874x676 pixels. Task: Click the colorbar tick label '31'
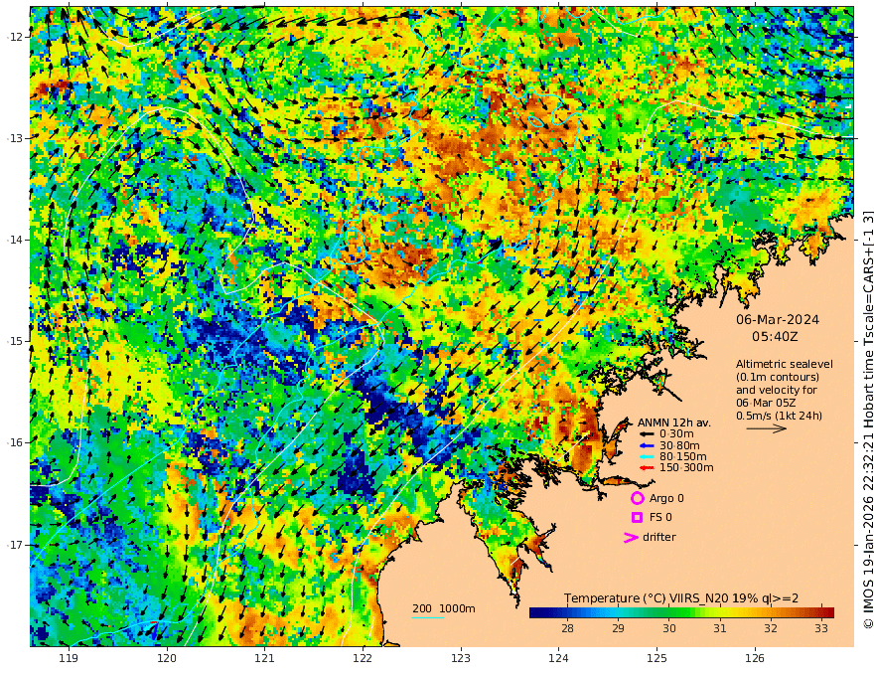click(720, 628)
